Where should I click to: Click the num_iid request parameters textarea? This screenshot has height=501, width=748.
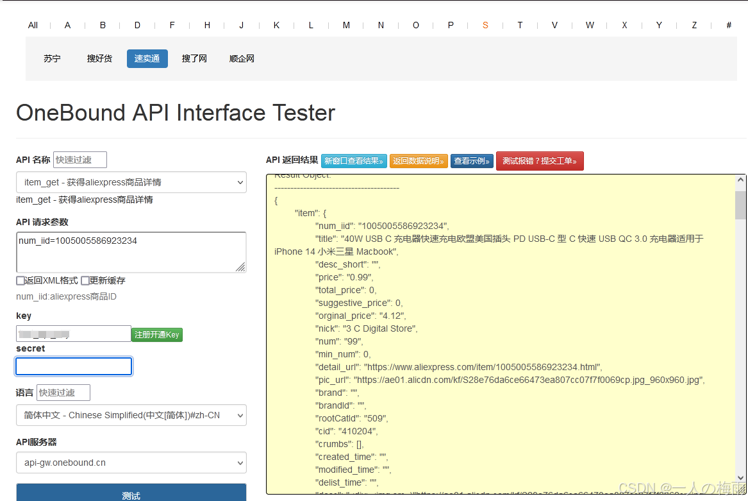131,252
